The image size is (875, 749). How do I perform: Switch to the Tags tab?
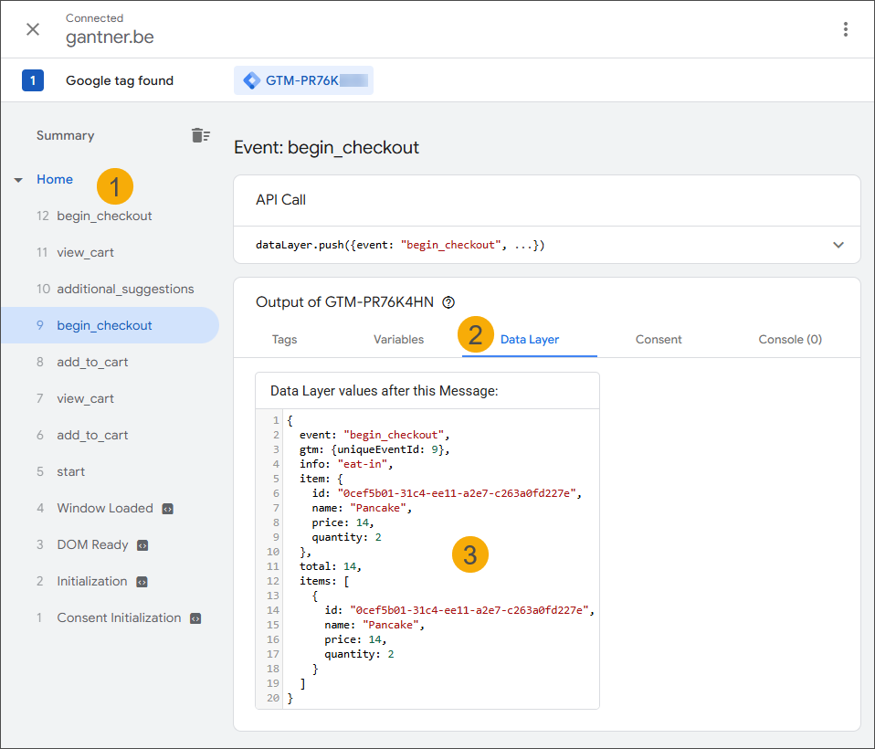tap(284, 339)
